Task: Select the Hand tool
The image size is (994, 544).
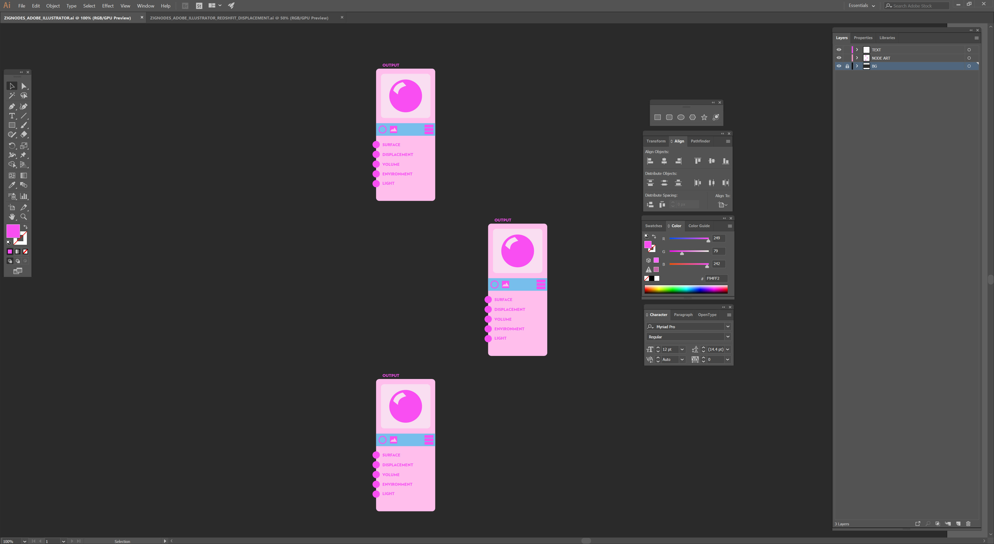Action: point(12,217)
